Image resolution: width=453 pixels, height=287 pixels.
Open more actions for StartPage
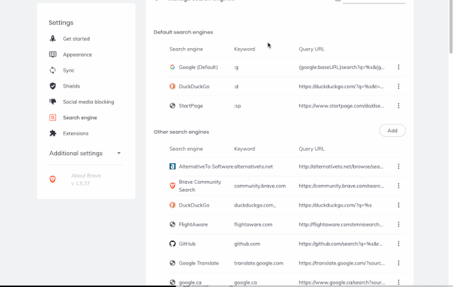point(398,105)
